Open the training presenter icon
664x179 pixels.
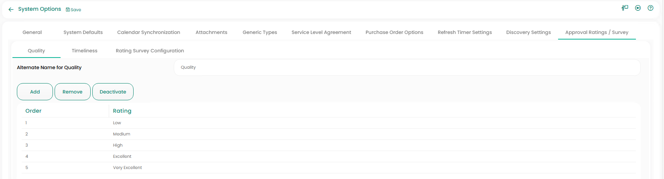click(625, 8)
